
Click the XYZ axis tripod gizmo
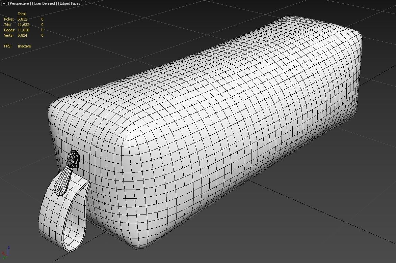point(5,253)
